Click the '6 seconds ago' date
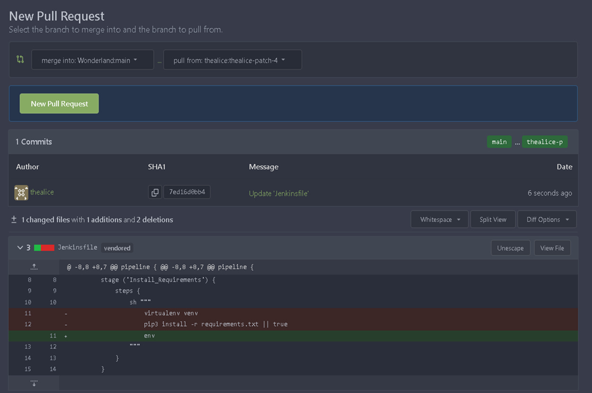This screenshot has width=592, height=393. 550,193
